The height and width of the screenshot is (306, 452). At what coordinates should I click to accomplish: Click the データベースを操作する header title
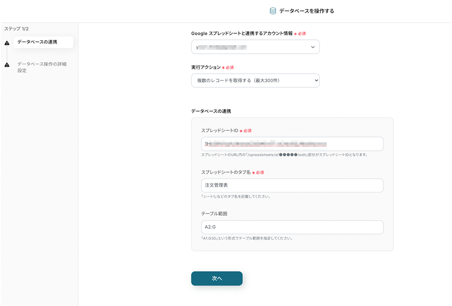(x=306, y=11)
